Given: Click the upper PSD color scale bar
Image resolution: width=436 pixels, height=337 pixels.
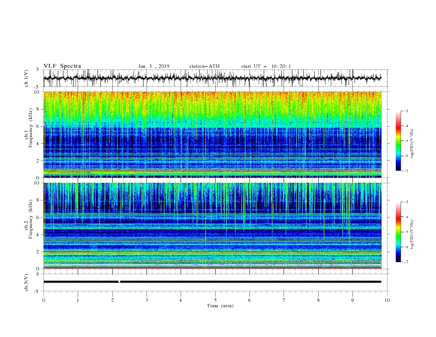Looking at the screenshot, I should click(x=398, y=141).
